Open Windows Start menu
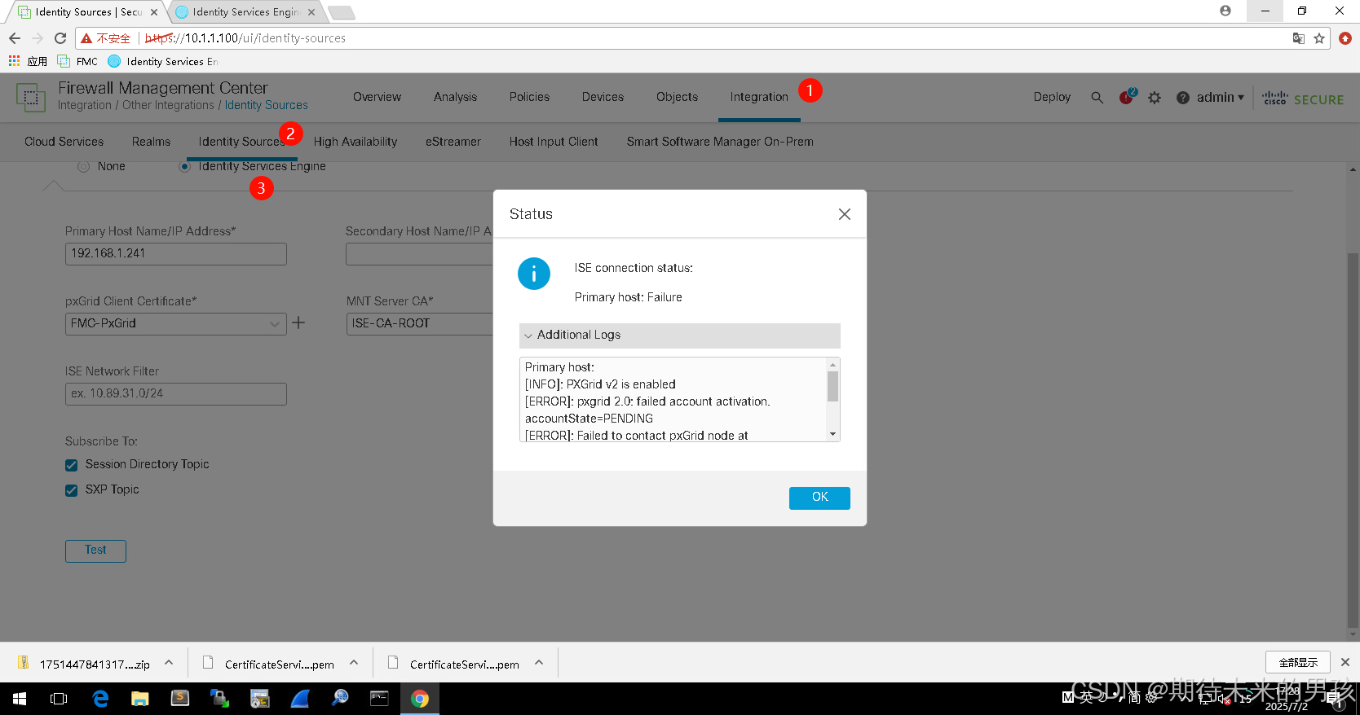The width and height of the screenshot is (1360, 715). pos(20,699)
